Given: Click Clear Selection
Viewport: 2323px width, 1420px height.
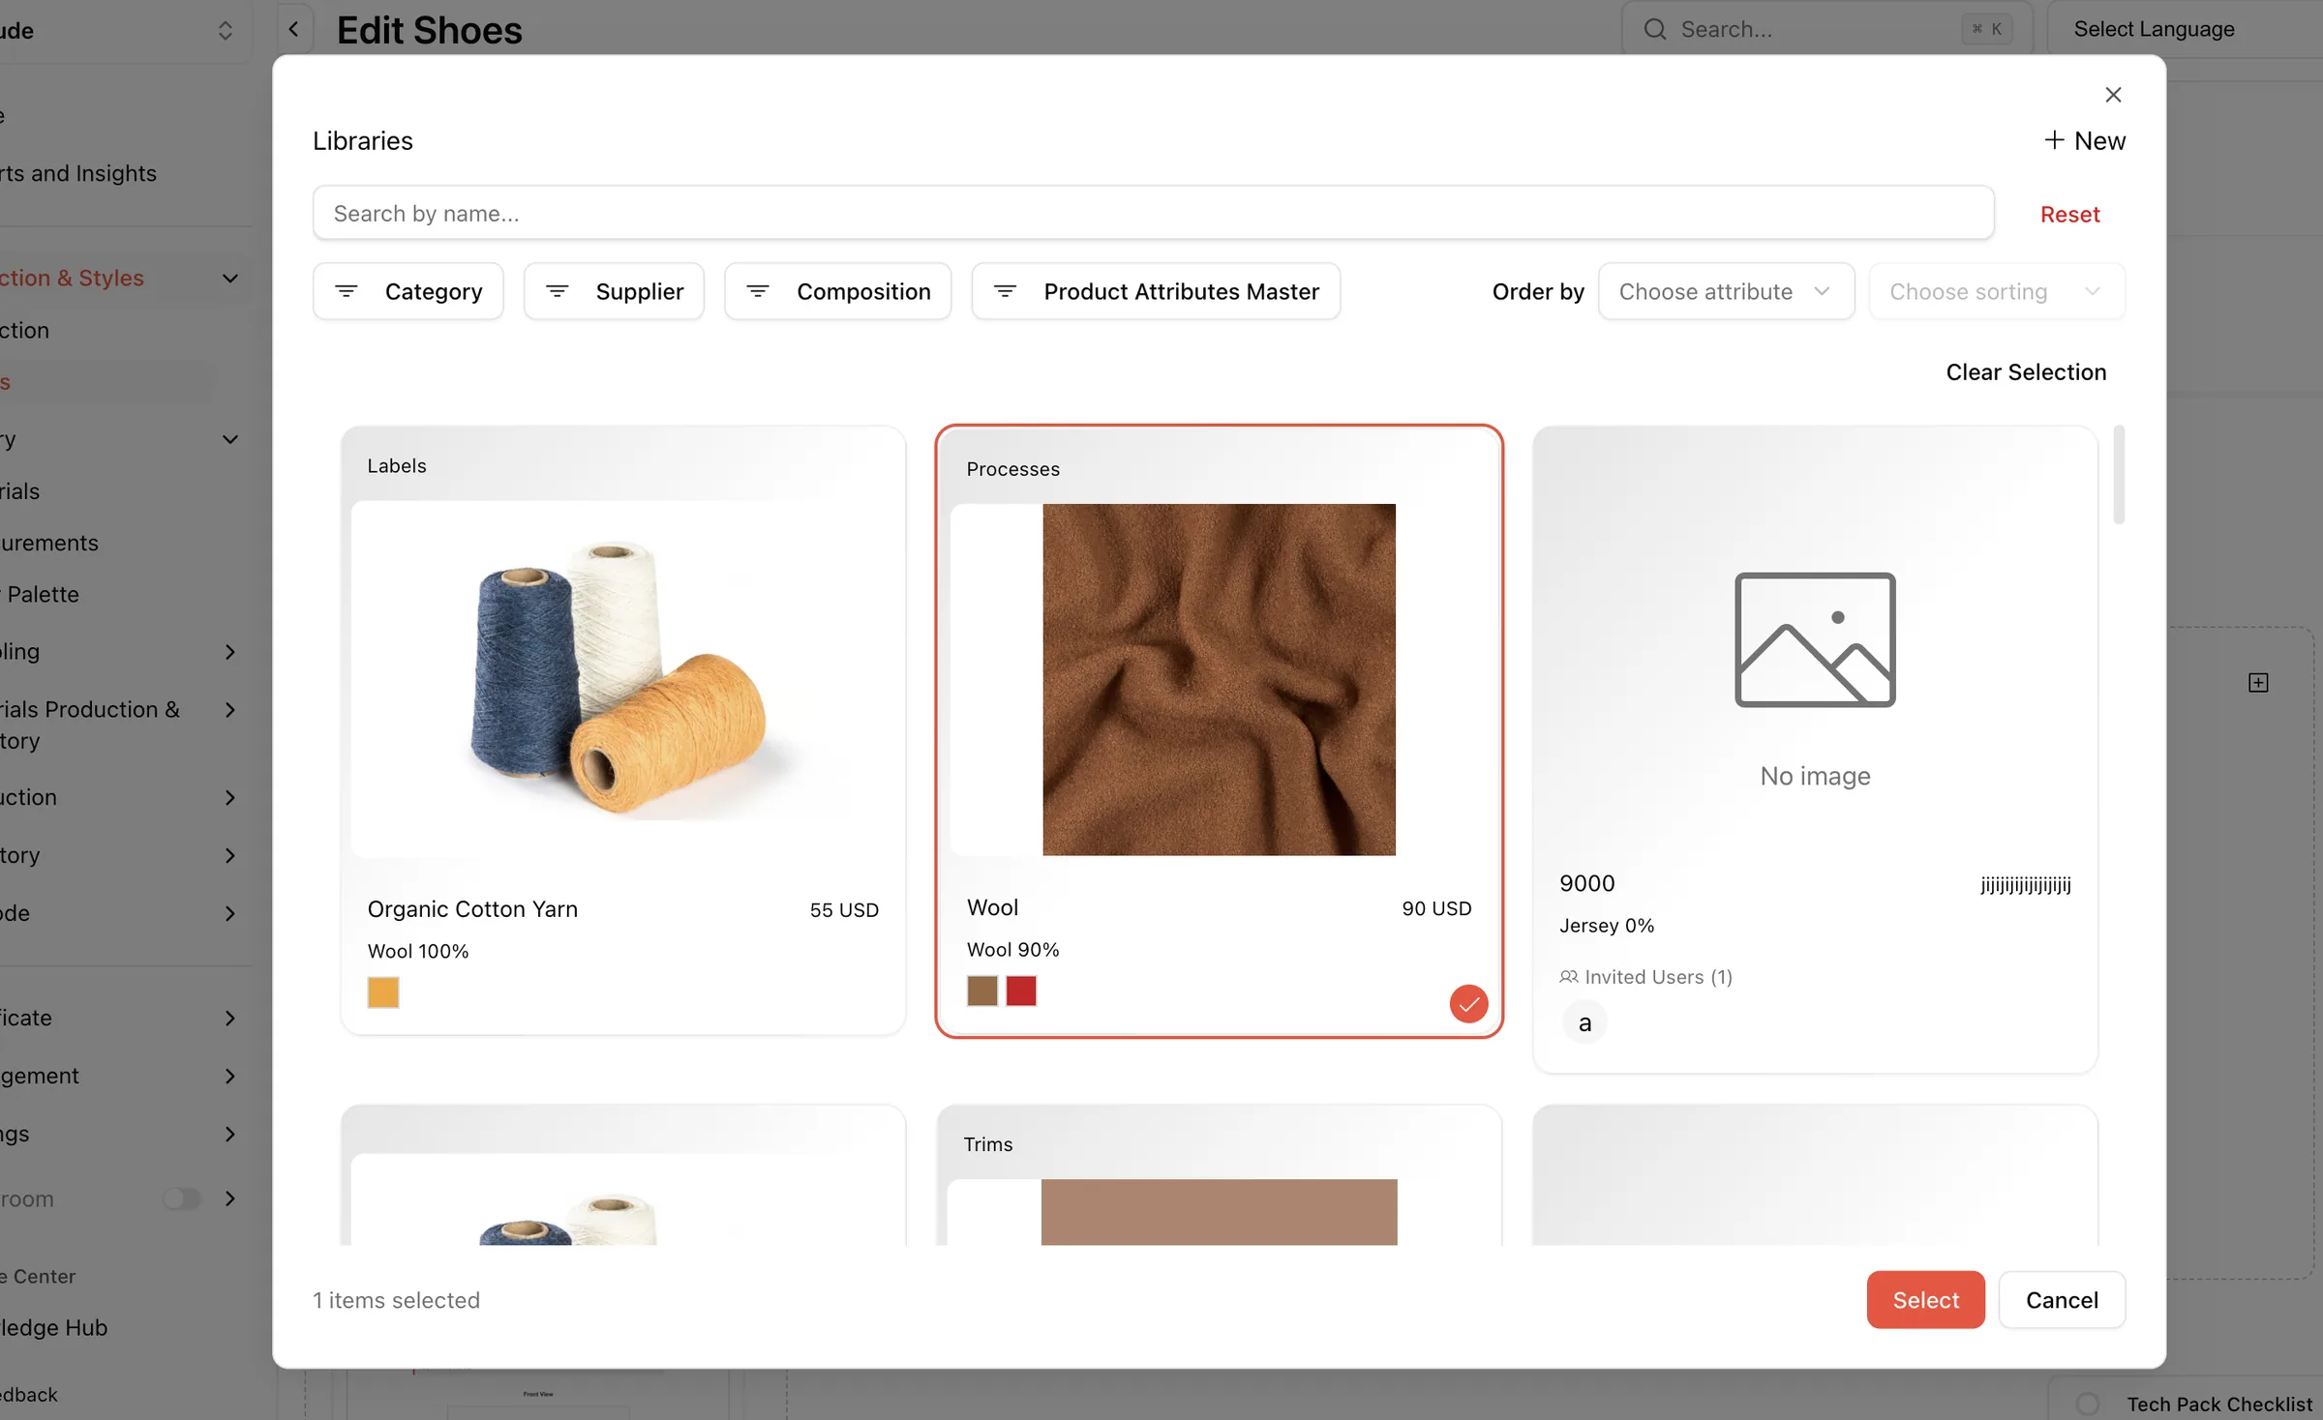Looking at the screenshot, I should [x=2026, y=372].
